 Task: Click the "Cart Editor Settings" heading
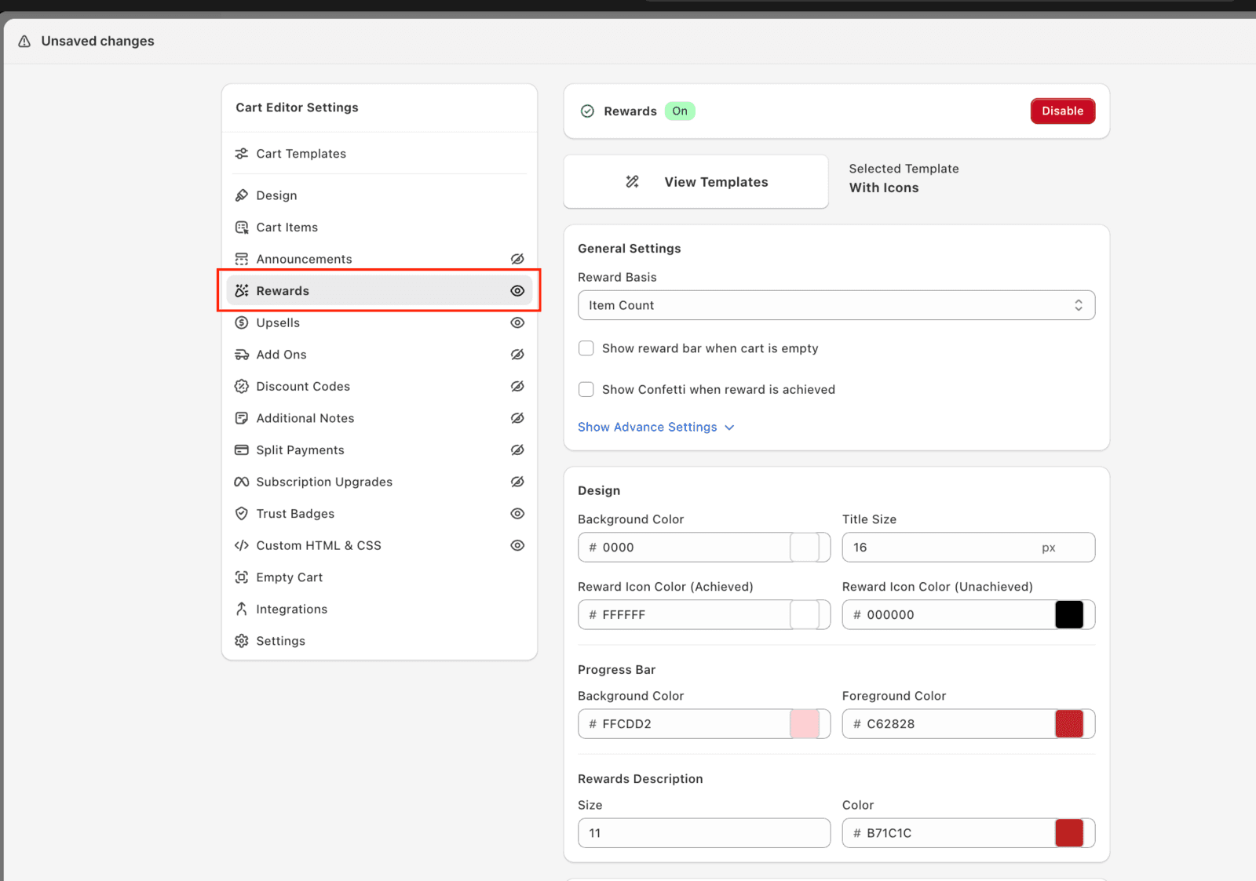click(297, 107)
